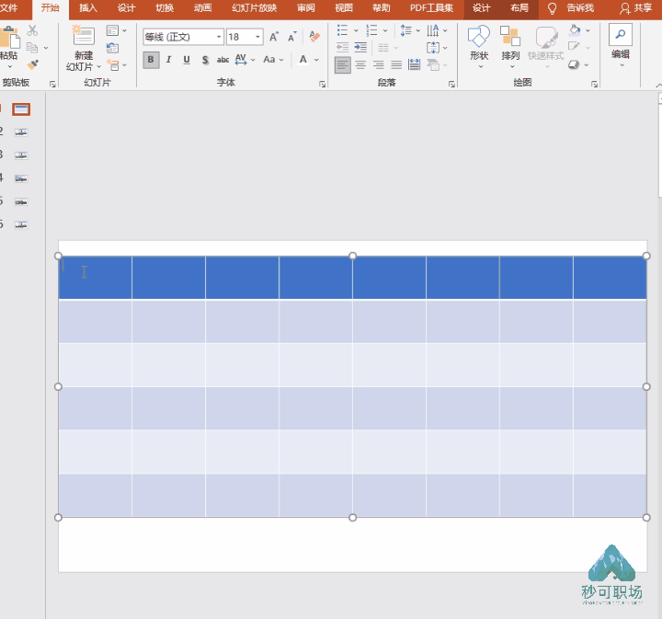Click the Copy icon in clipboard group
Screen dimensions: 662x619
click(x=32, y=48)
